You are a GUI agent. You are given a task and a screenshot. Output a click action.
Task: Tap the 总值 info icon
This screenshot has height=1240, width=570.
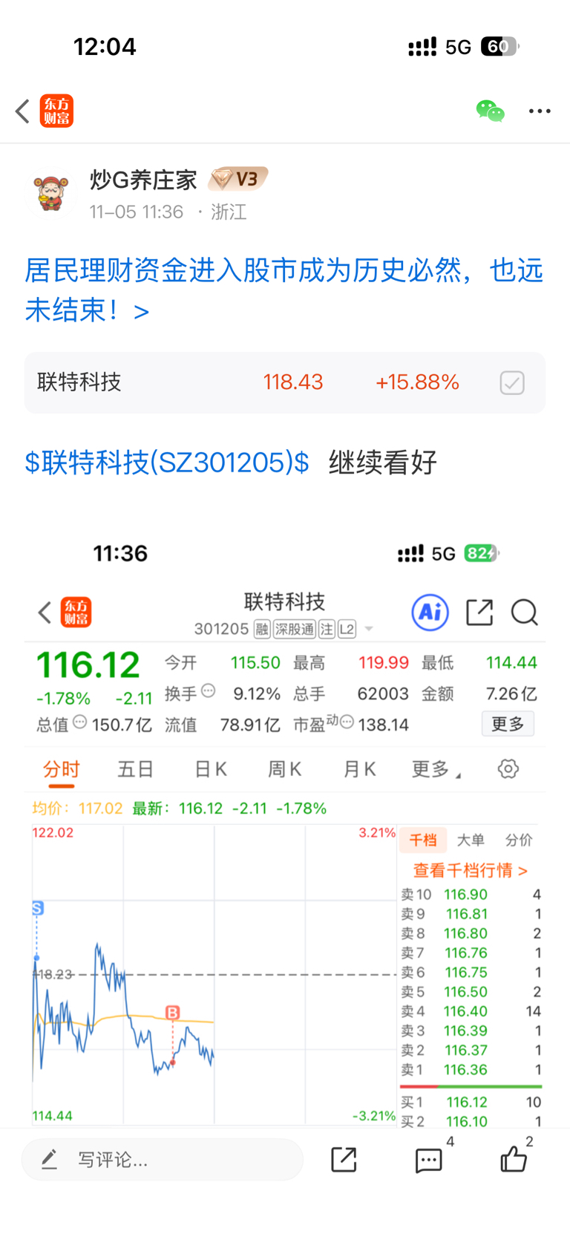(79, 722)
